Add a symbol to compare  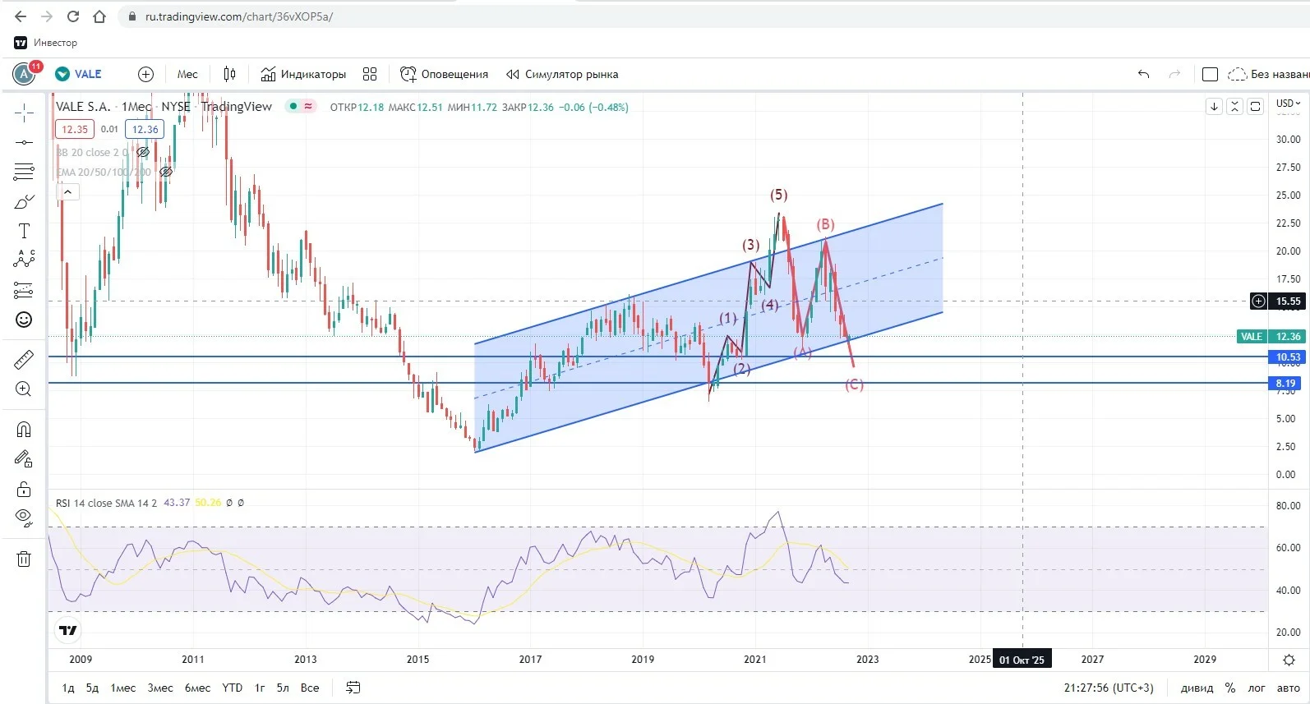coord(145,74)
